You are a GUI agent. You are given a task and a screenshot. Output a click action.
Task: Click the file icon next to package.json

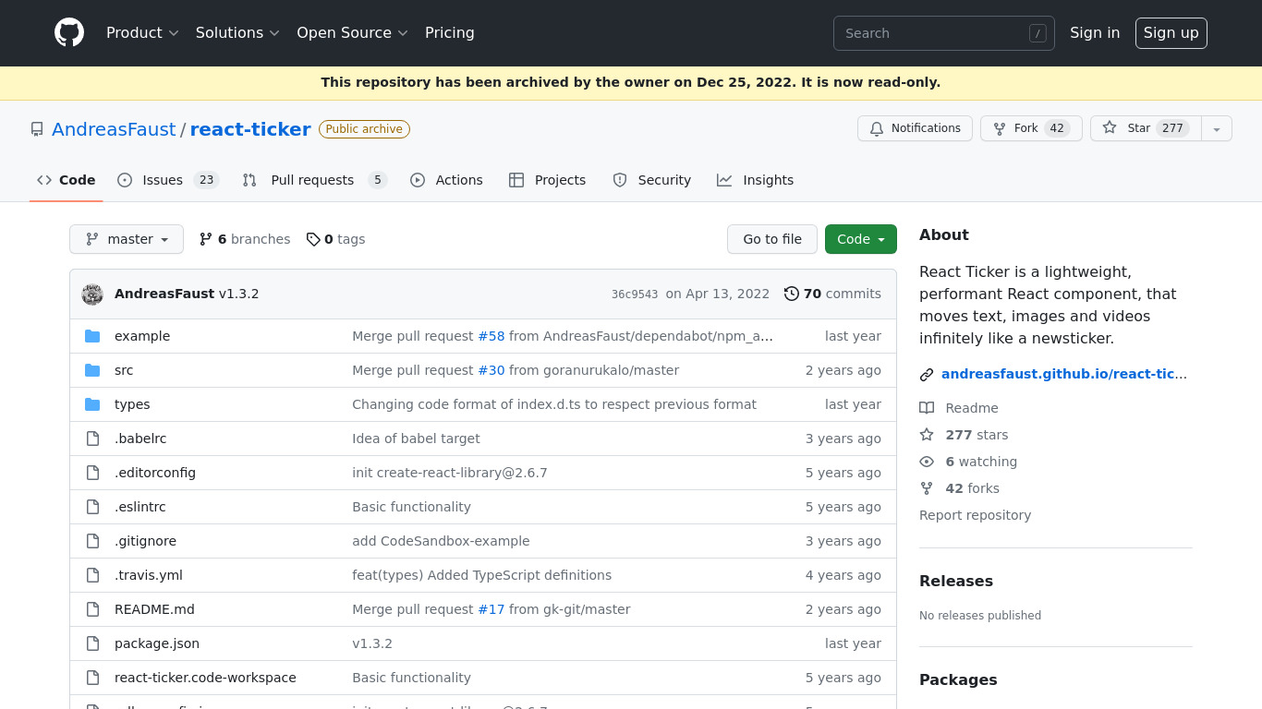pyautogui.click(x=92, y=643)
